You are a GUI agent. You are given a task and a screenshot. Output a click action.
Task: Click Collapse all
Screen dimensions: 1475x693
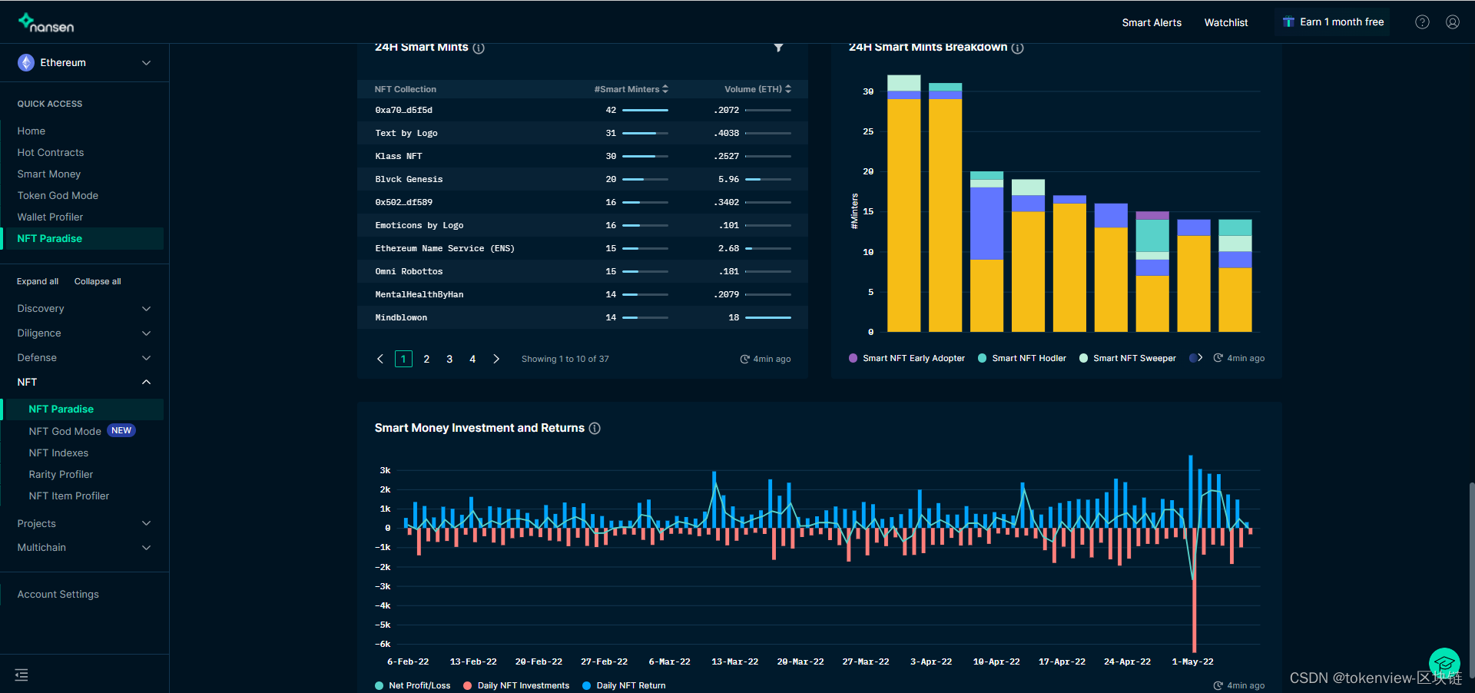pos(98,281)
